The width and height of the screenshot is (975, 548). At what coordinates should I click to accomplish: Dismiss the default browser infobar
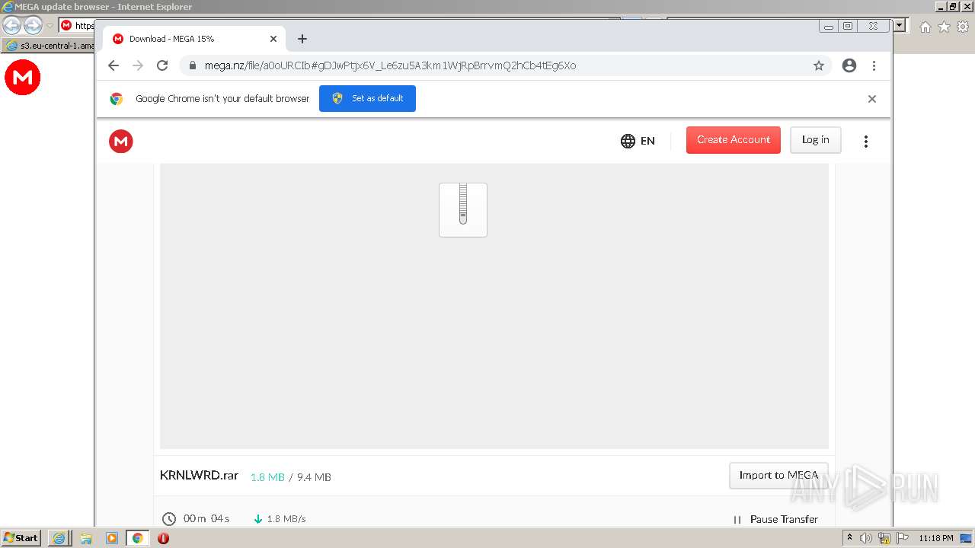pyautogui.click(x=872, y=99)
